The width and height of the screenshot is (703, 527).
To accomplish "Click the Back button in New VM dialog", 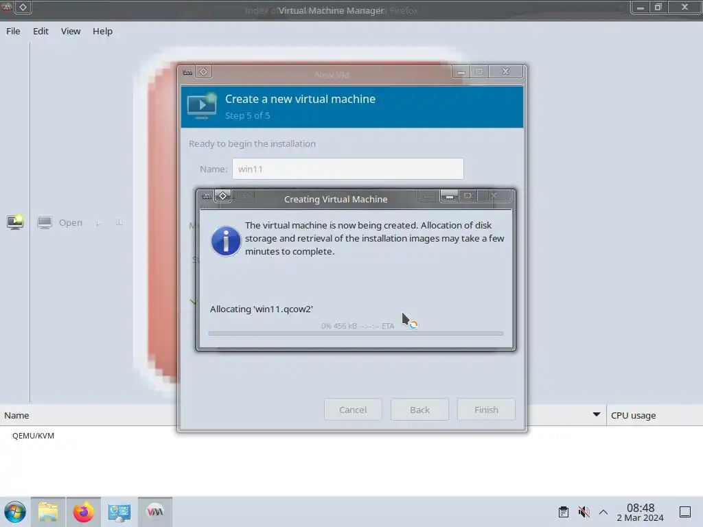I will (x=419, y=410).
